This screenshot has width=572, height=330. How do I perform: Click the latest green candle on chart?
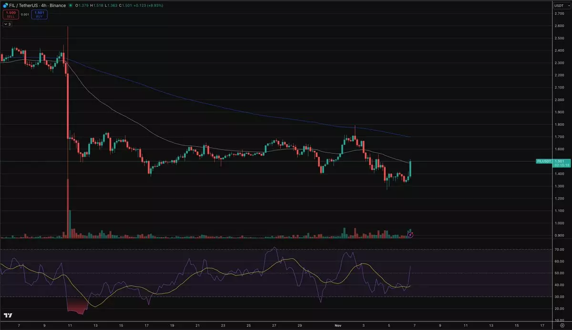[x=410, y=169]
